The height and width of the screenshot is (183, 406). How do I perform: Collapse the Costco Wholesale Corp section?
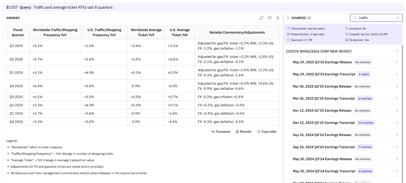(397, 51)
